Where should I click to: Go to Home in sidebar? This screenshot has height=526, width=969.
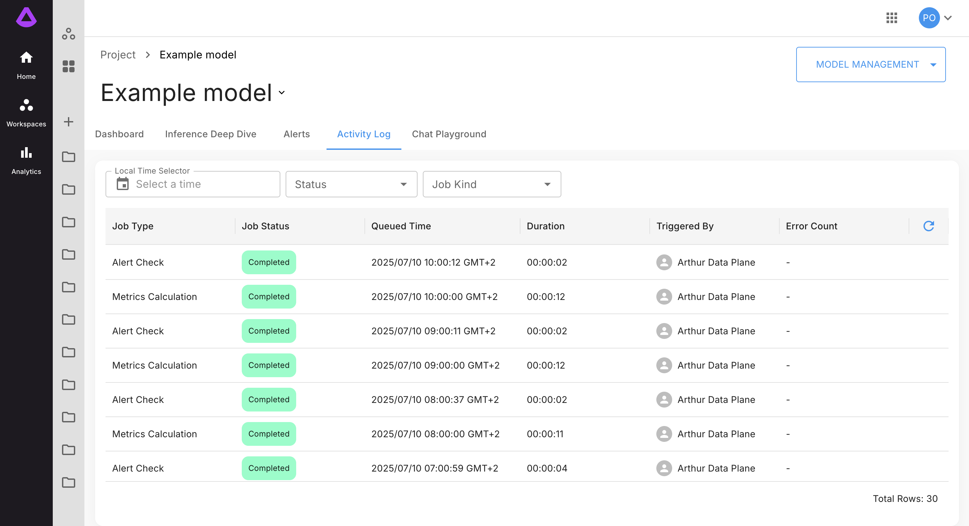click(26, 65)
